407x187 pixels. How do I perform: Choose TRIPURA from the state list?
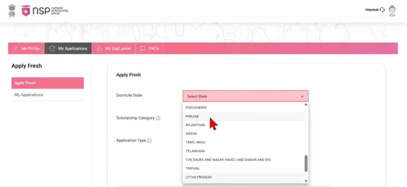point(243,169)
